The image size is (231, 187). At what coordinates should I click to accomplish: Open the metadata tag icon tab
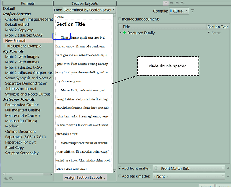[x=171, y=3]
